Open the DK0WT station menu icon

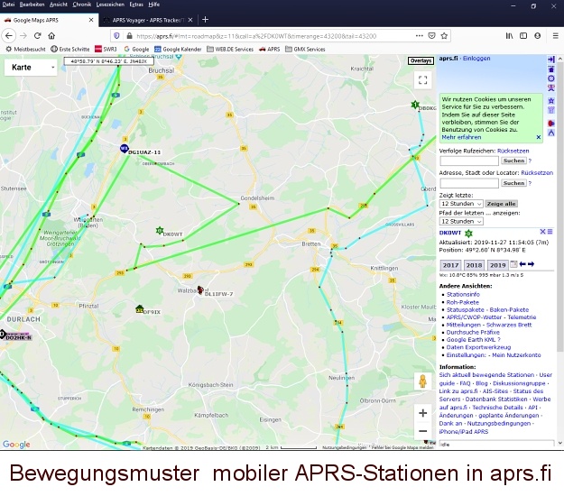(x=550, y=232)
